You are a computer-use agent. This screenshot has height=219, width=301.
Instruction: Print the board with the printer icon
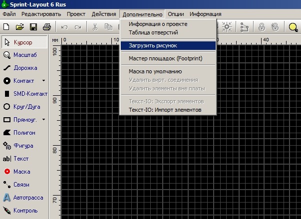point(47,27)
